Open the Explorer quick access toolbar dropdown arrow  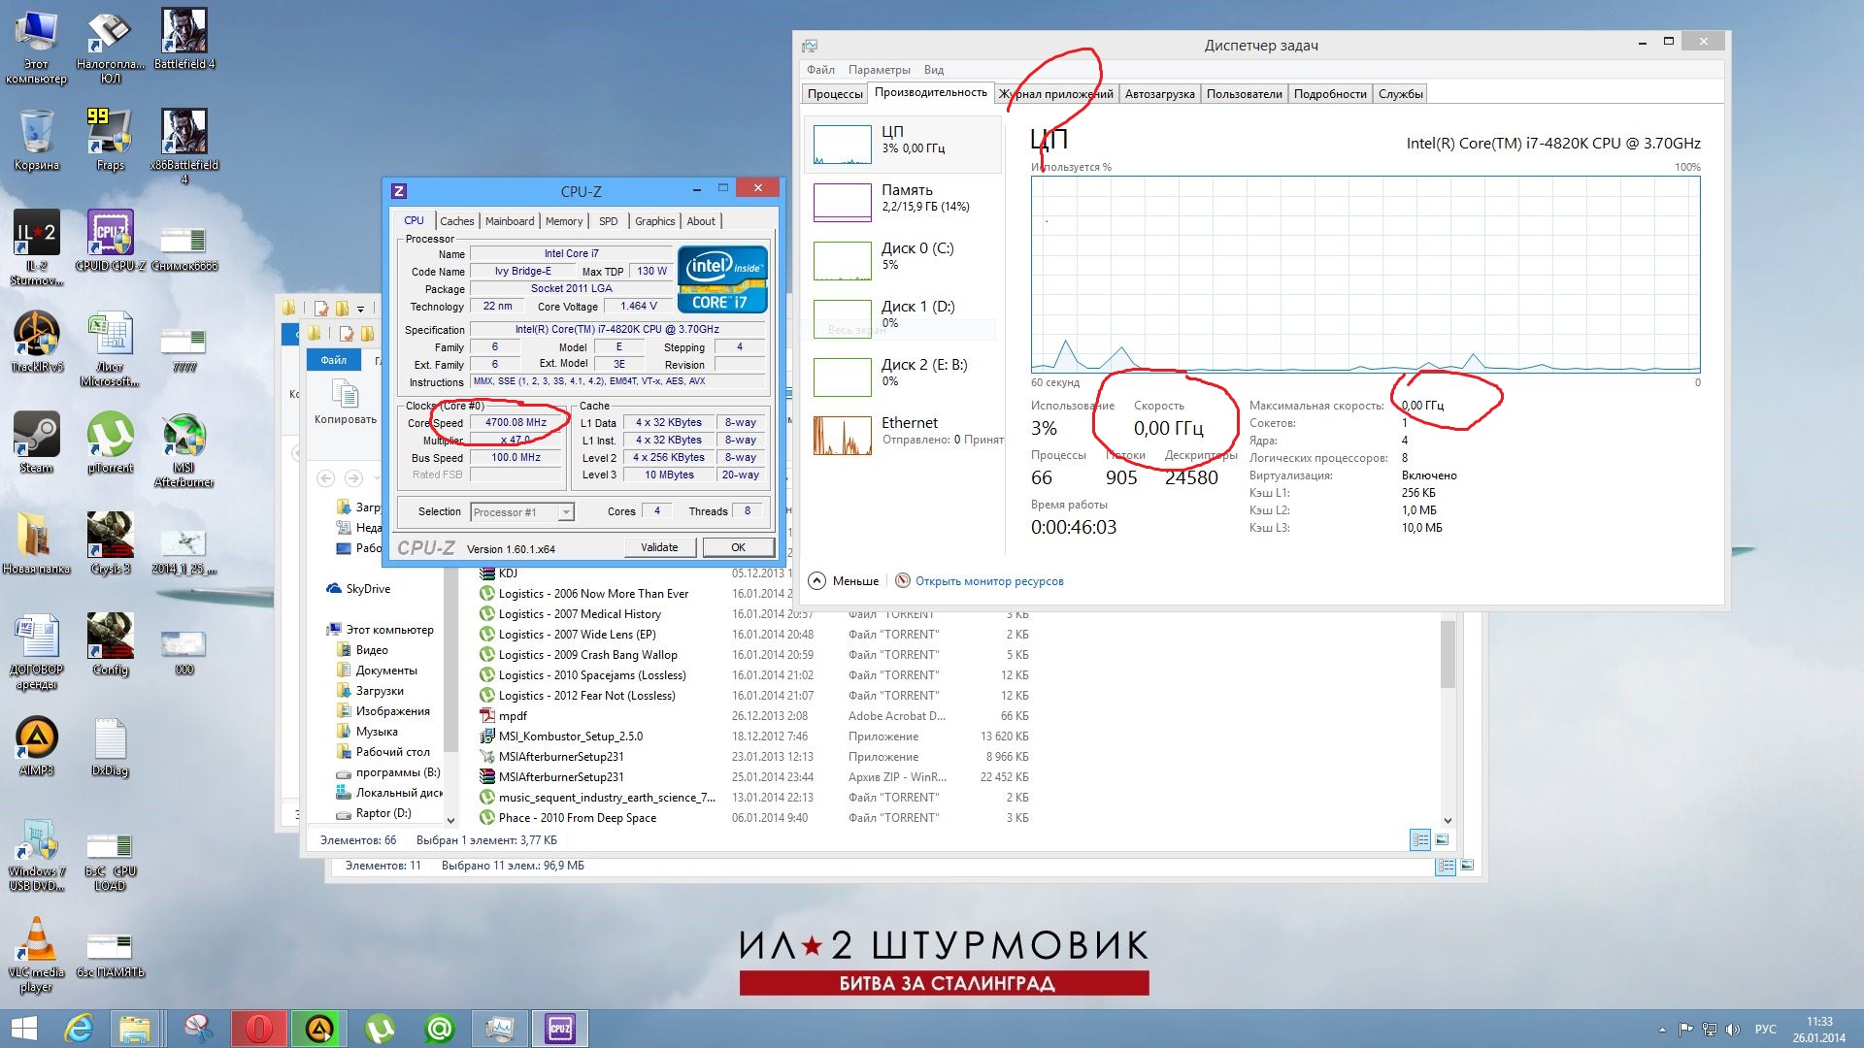tap(360, 309)
